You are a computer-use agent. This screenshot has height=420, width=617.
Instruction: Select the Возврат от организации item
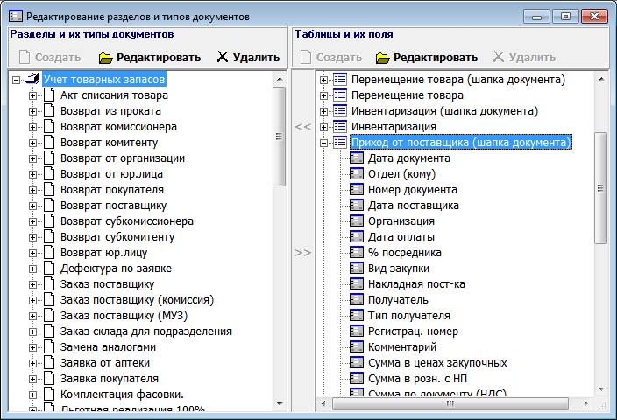pos(123,158)
